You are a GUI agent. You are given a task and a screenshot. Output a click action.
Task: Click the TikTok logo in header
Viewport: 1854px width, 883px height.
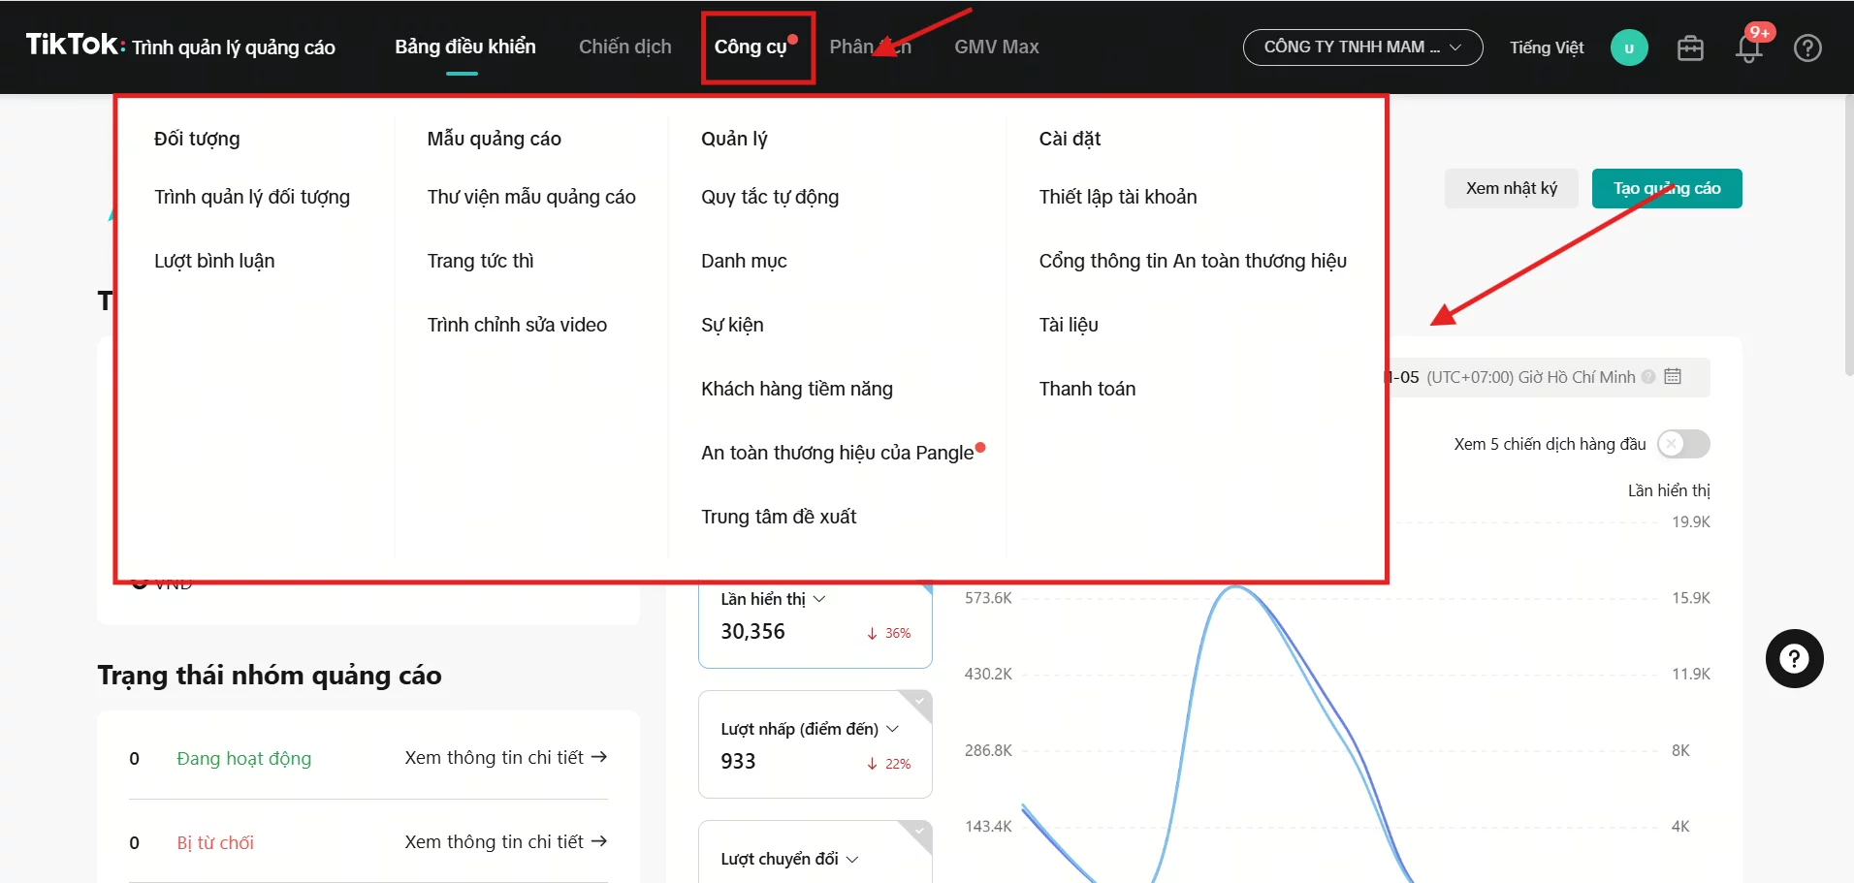[74, 46]
